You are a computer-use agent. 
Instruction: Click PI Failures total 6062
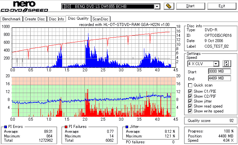tap(109, 140)
